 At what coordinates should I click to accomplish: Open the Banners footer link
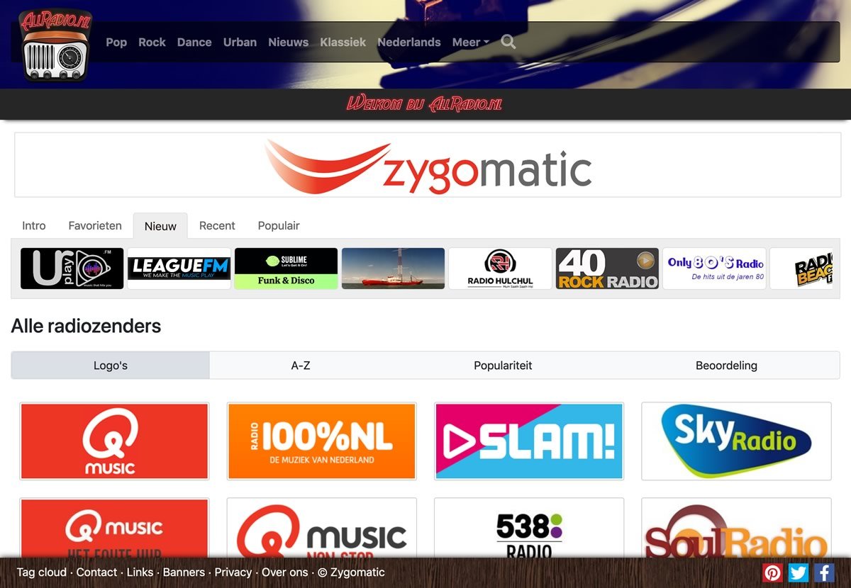click(x=184, y=572)
